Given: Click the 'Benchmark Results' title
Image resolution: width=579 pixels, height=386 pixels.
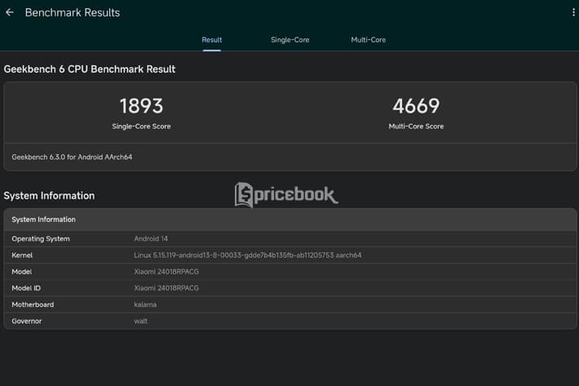Looking at the screenshot, I should 73,12.
